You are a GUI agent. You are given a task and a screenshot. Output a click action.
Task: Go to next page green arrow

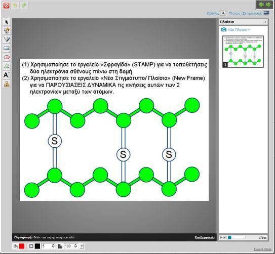coord(268,5)
